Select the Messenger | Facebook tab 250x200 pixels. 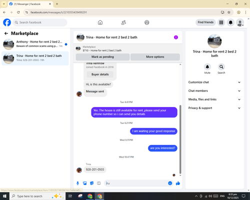(x=30, y=4)
